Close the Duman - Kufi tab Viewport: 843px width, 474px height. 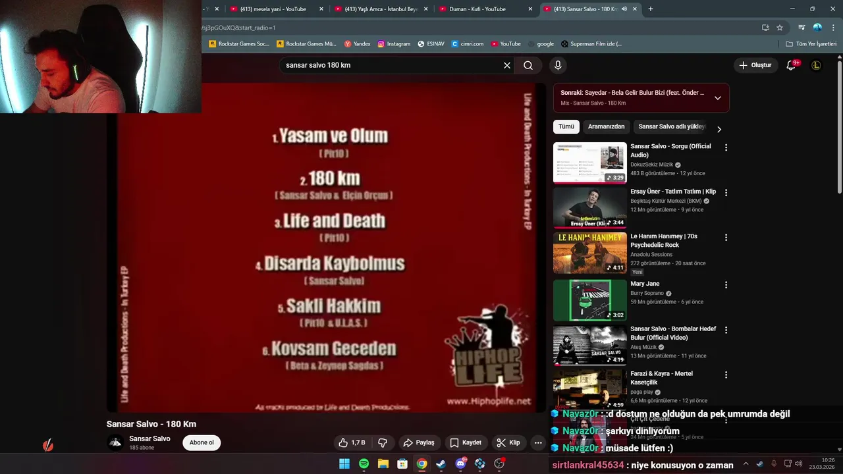coord(530,9)
